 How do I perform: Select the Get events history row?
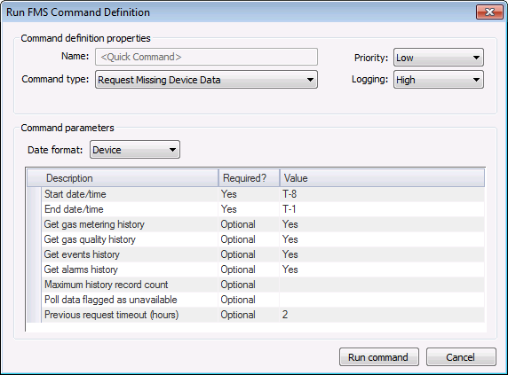256,254
